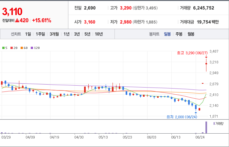Click the red 20-day average swatch
The height and width of the screenshot is (147, 229).
point(11,48)
